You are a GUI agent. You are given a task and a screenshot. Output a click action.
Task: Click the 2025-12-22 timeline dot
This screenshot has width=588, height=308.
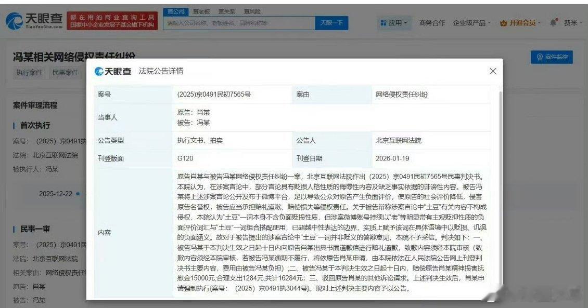point(78,193)
